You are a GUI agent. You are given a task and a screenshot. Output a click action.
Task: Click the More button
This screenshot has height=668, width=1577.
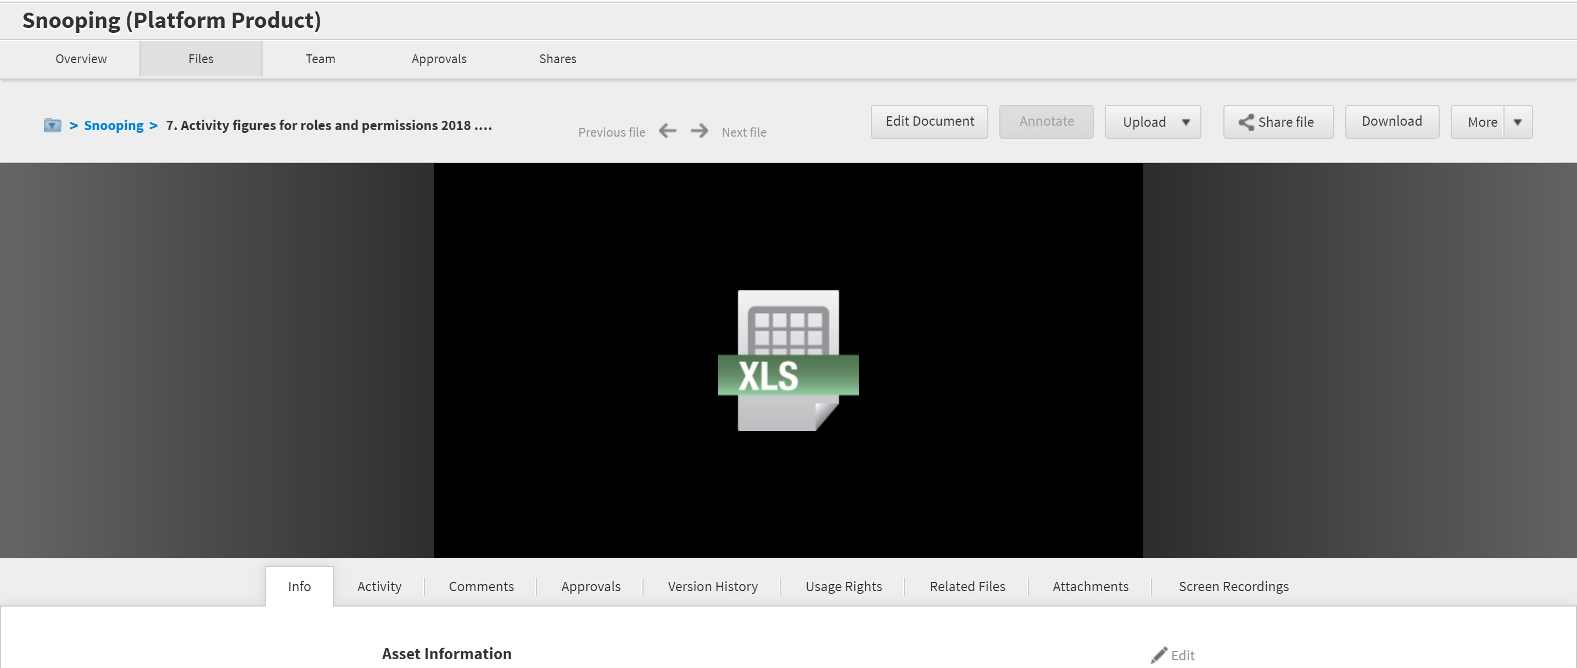[1481, 122]
